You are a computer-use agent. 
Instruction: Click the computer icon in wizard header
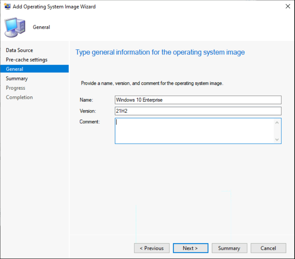click(x=15, y=27)
